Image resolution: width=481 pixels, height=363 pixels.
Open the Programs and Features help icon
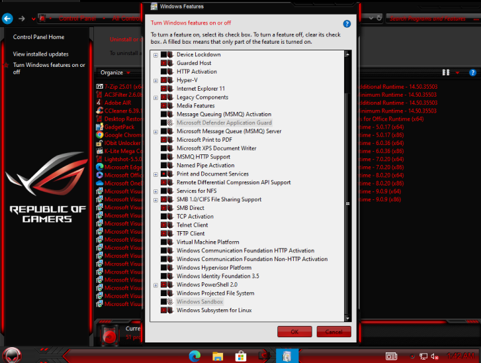[x=472, y=73]
